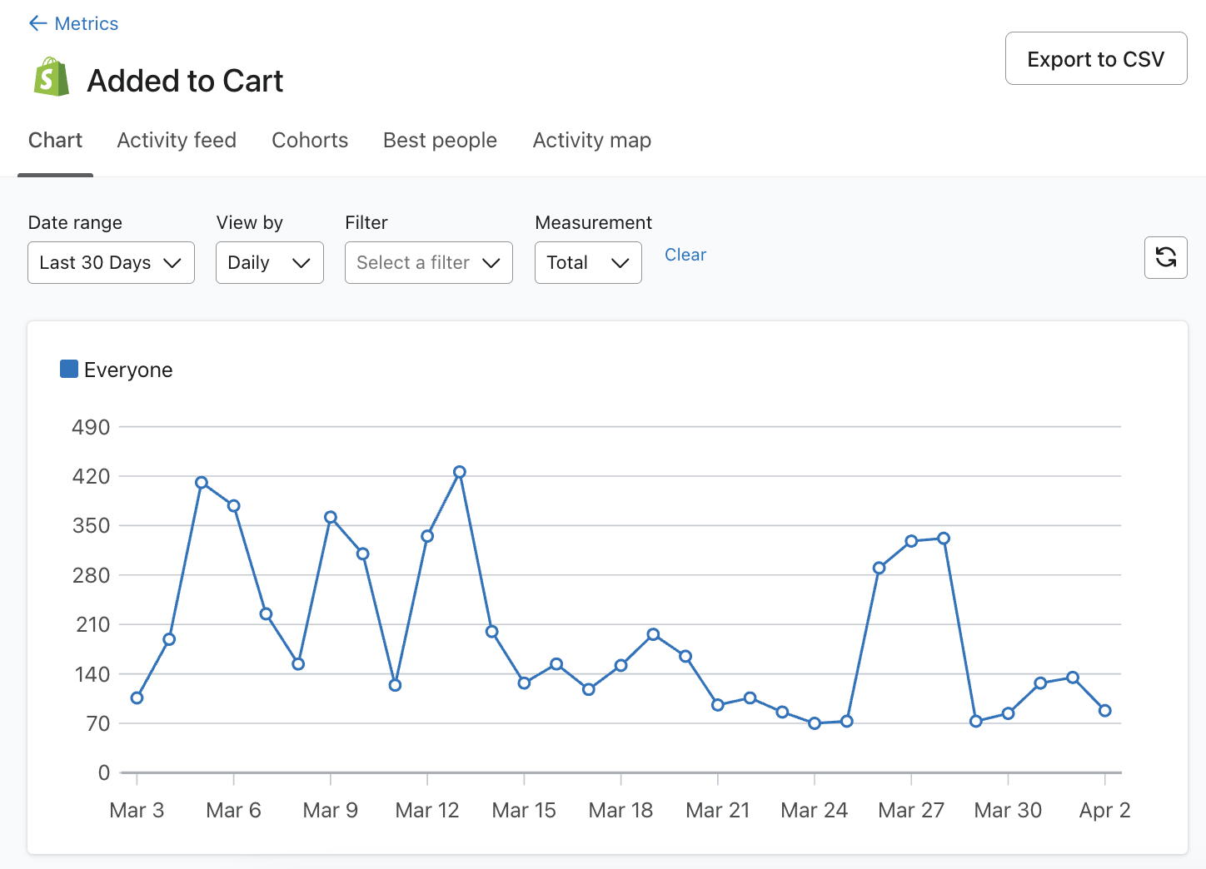The width and height of the screenshot is (1206, 869).
Task: Click the blue Everyone legend swatch
Action: click(x=68, y=368)
